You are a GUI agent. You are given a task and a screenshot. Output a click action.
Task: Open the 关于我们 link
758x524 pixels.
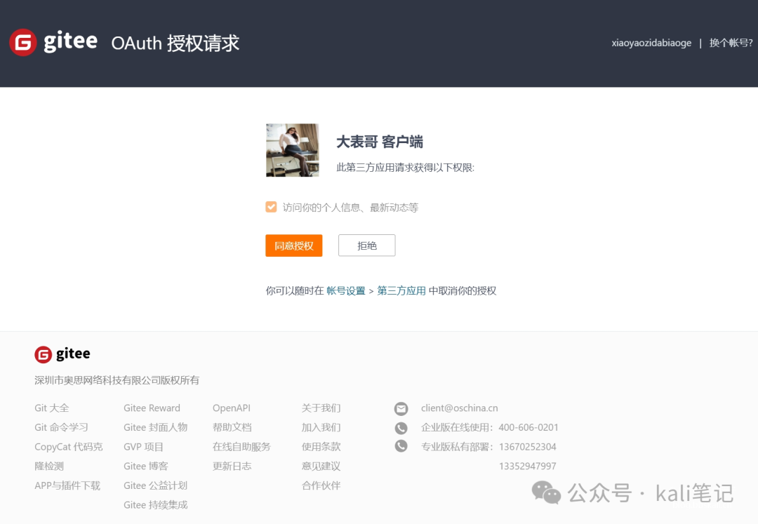[321, 408]
